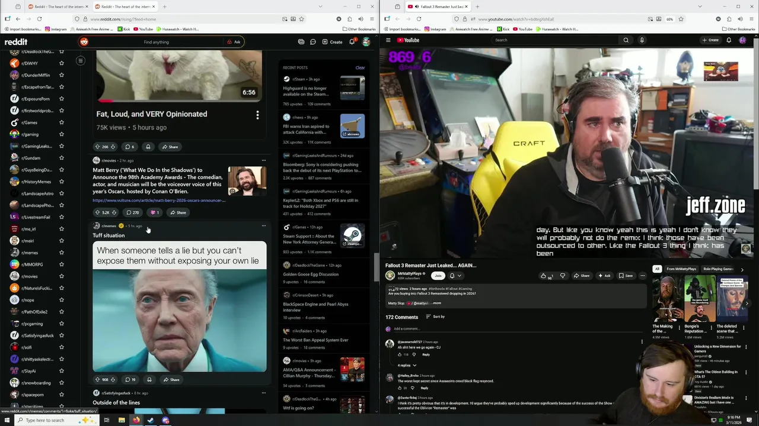Favorite r/Gundam with star toggle
The height and width of the screenshot is (426, 759).
pos(61,158)
